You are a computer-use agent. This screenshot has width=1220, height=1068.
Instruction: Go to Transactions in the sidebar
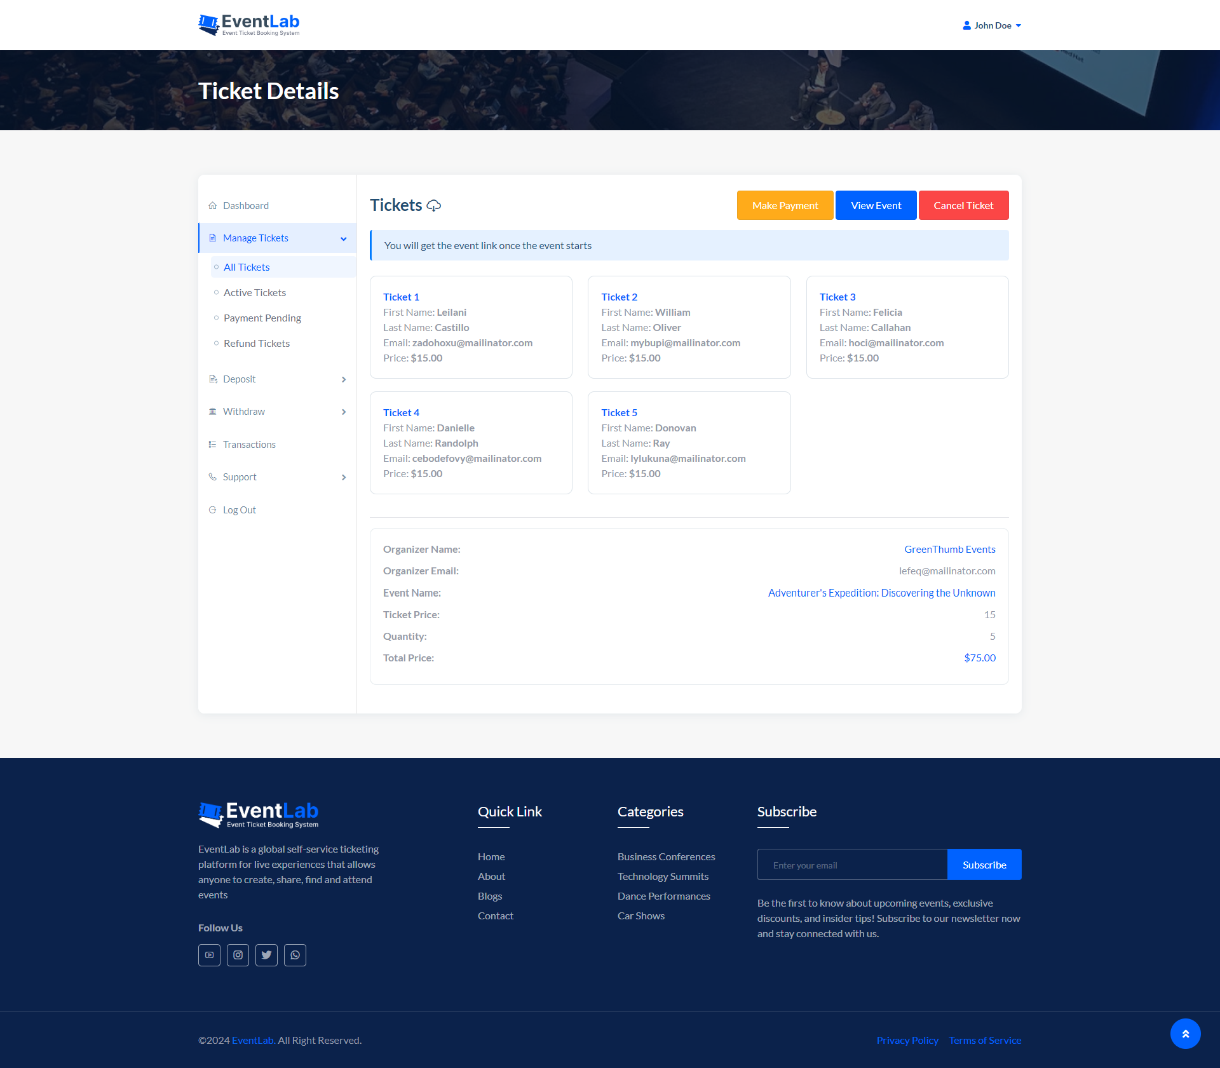point(249,445)
